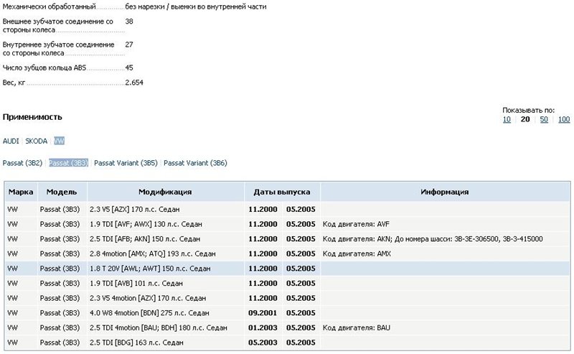This screenshot has width=574, height=354.
Task: Click the Показывать по label
Action: pos(528,110)
